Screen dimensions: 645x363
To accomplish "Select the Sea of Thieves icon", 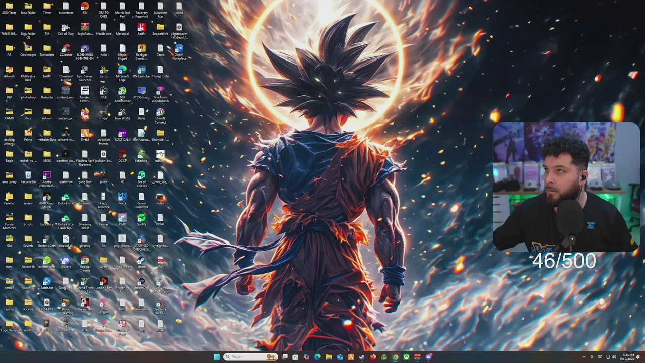I will coord(142,179).
